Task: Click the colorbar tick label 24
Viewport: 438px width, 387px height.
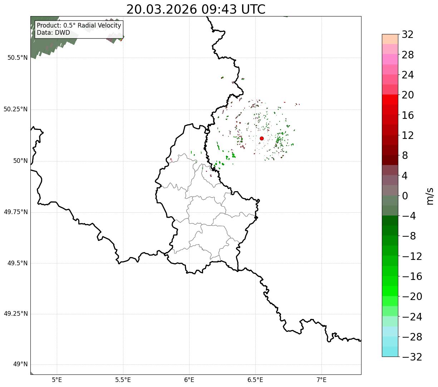Action: point(408,75)
